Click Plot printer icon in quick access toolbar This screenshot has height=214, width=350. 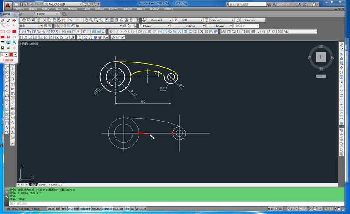[94, 4]
